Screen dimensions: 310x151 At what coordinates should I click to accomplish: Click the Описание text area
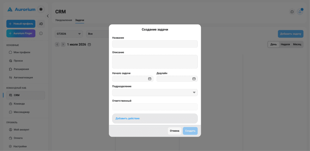coord(155,62)
